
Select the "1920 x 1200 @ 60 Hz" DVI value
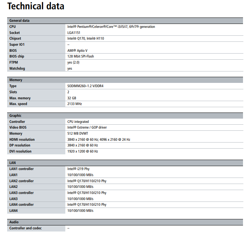click(82, 151)
